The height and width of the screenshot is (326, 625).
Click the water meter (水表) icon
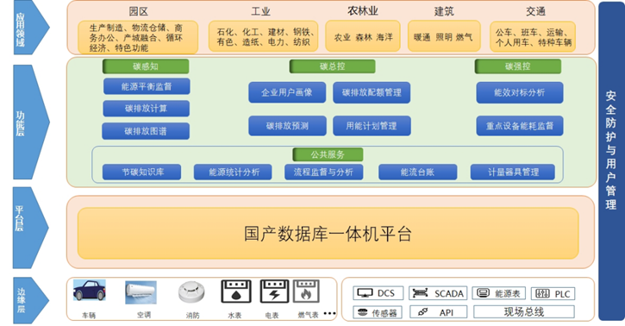pyautogui.click(x=236, y=292)
